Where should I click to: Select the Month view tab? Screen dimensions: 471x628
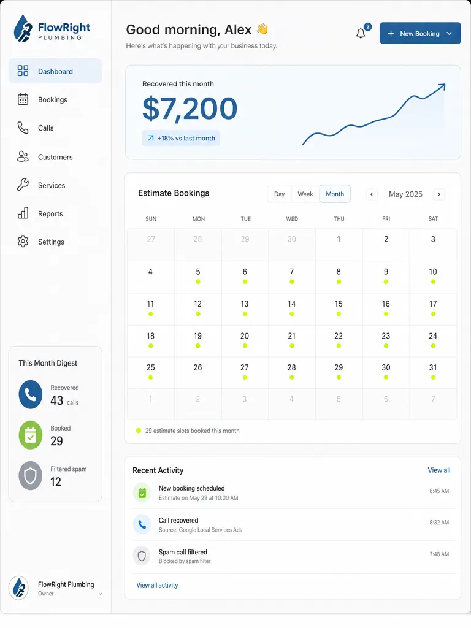[335, 194]
